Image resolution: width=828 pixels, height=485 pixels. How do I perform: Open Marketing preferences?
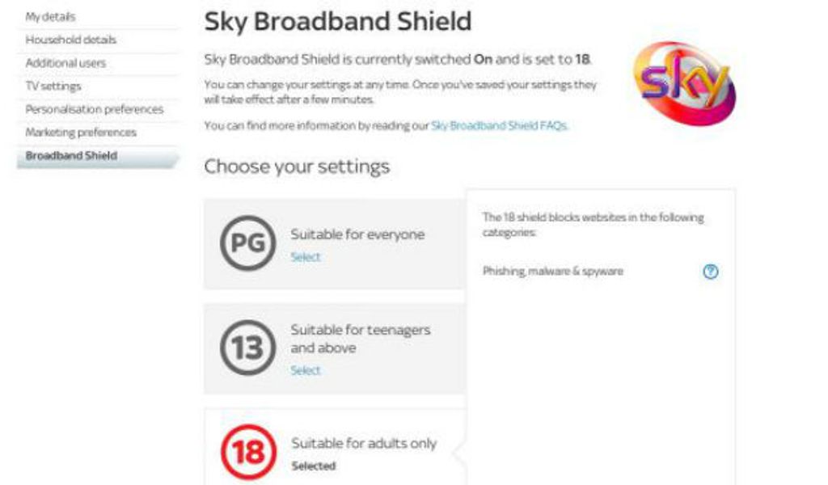click(81, 133)
